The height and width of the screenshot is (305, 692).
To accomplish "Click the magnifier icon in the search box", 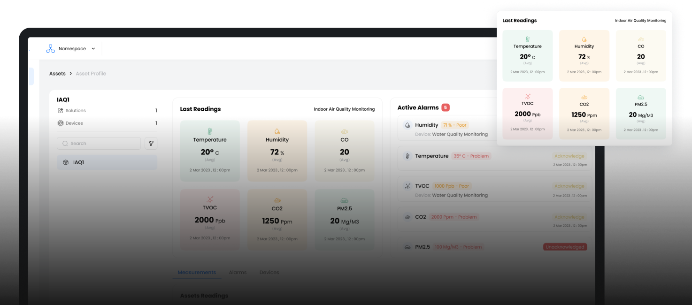I will [65, 144].
